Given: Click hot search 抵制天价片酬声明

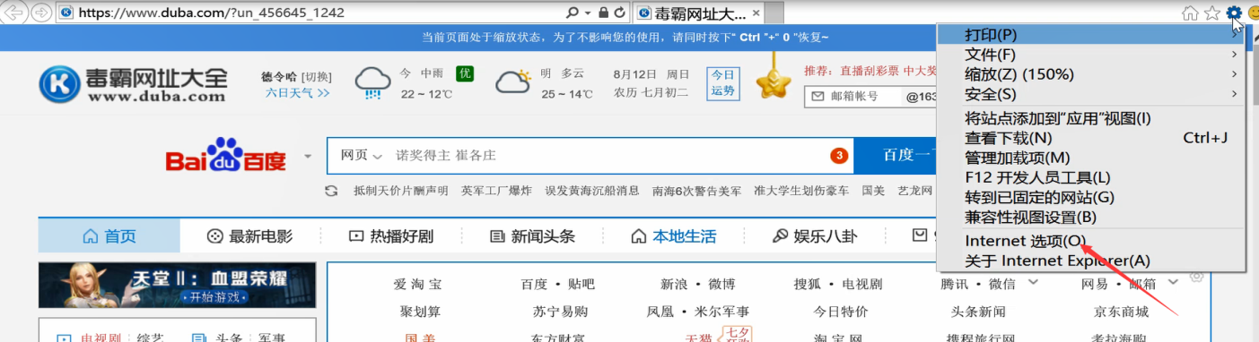Looking at the screenshot, I should coord(400,191).
